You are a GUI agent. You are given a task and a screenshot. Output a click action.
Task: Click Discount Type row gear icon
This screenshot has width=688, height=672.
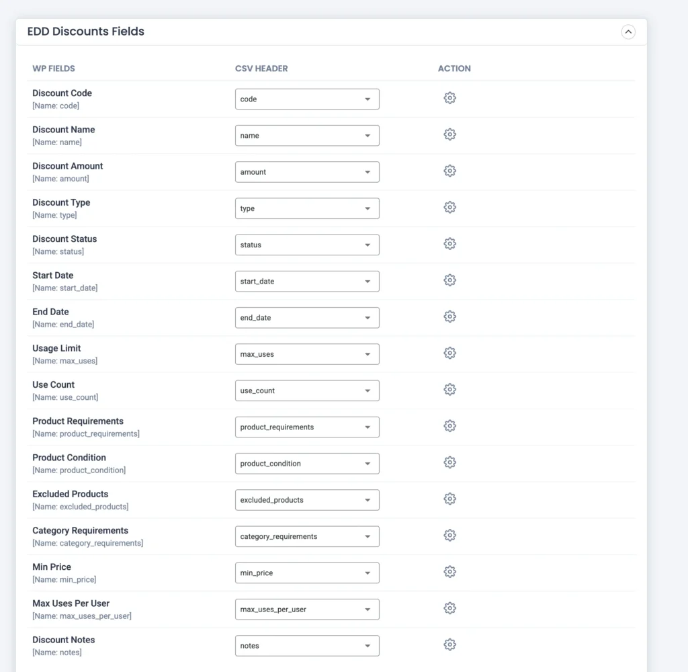(449, 207)
